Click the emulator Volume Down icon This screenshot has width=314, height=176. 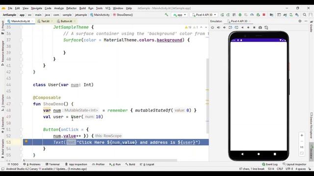point(224,27)
